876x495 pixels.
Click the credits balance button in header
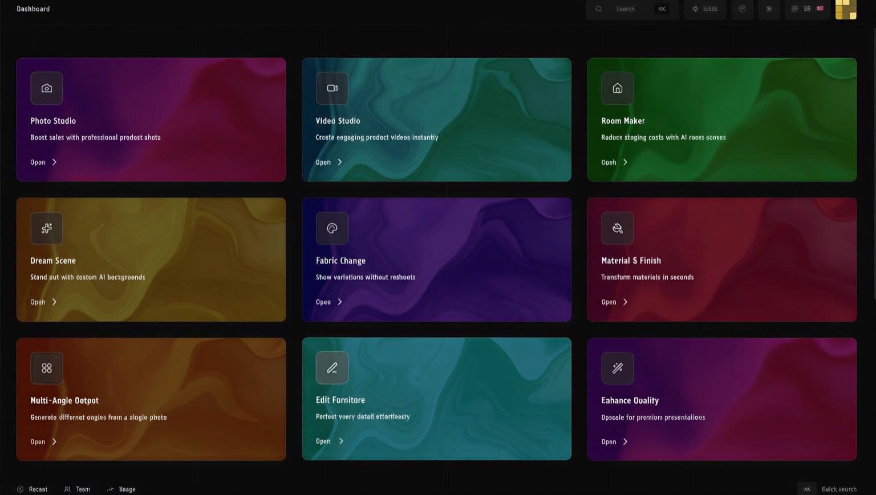pyautogui.click(x=705, y=9)
